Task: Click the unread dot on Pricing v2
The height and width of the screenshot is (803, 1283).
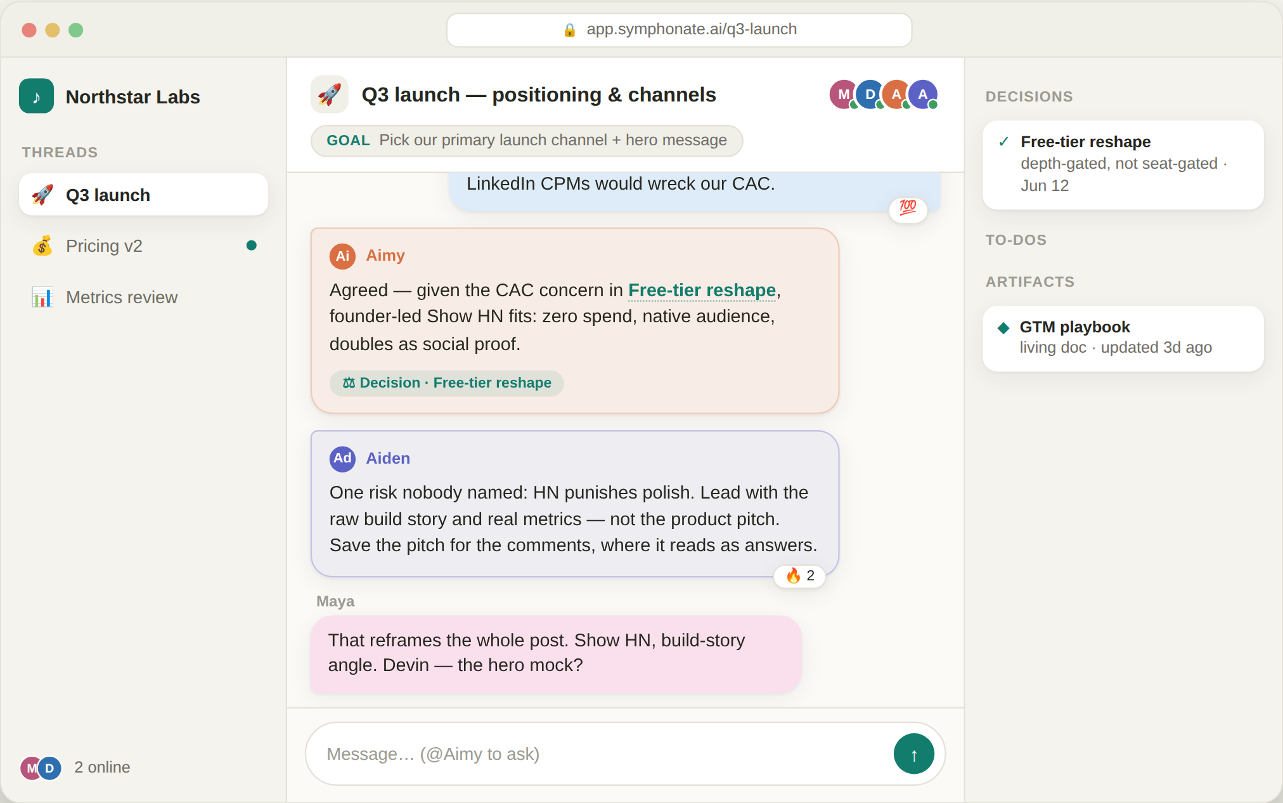Action: [252, 245]
